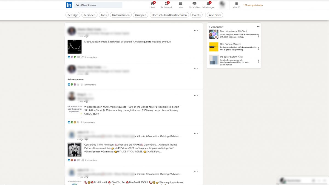
Task: Open Mitteilungen notifications bell
Action: [208, 4]
